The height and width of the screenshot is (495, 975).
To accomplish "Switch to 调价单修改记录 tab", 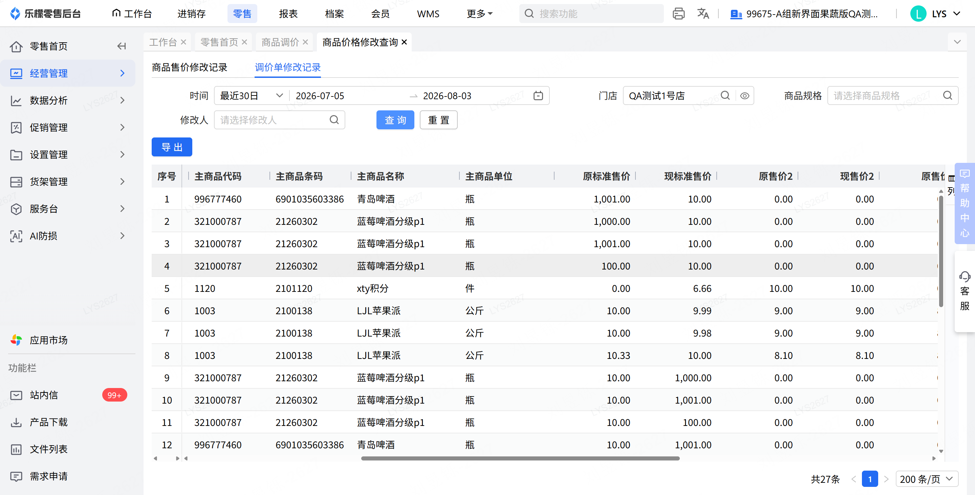I will [288, 67].
